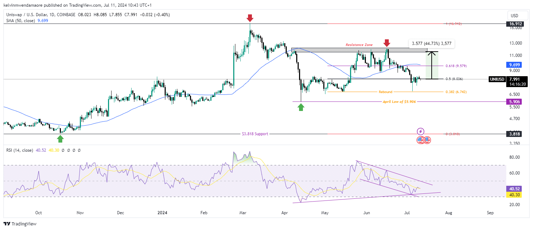Select the green price range measurement box
Screen dimensions: 533x230
pos(432,65)
